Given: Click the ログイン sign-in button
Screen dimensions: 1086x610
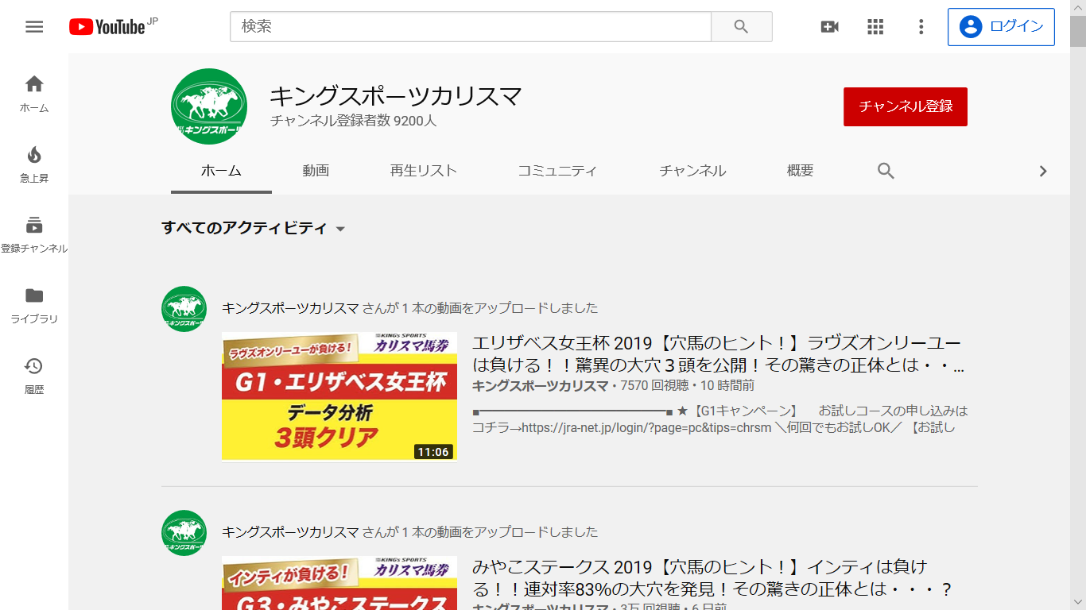Looking at the screenshot, I should 1001,27.
